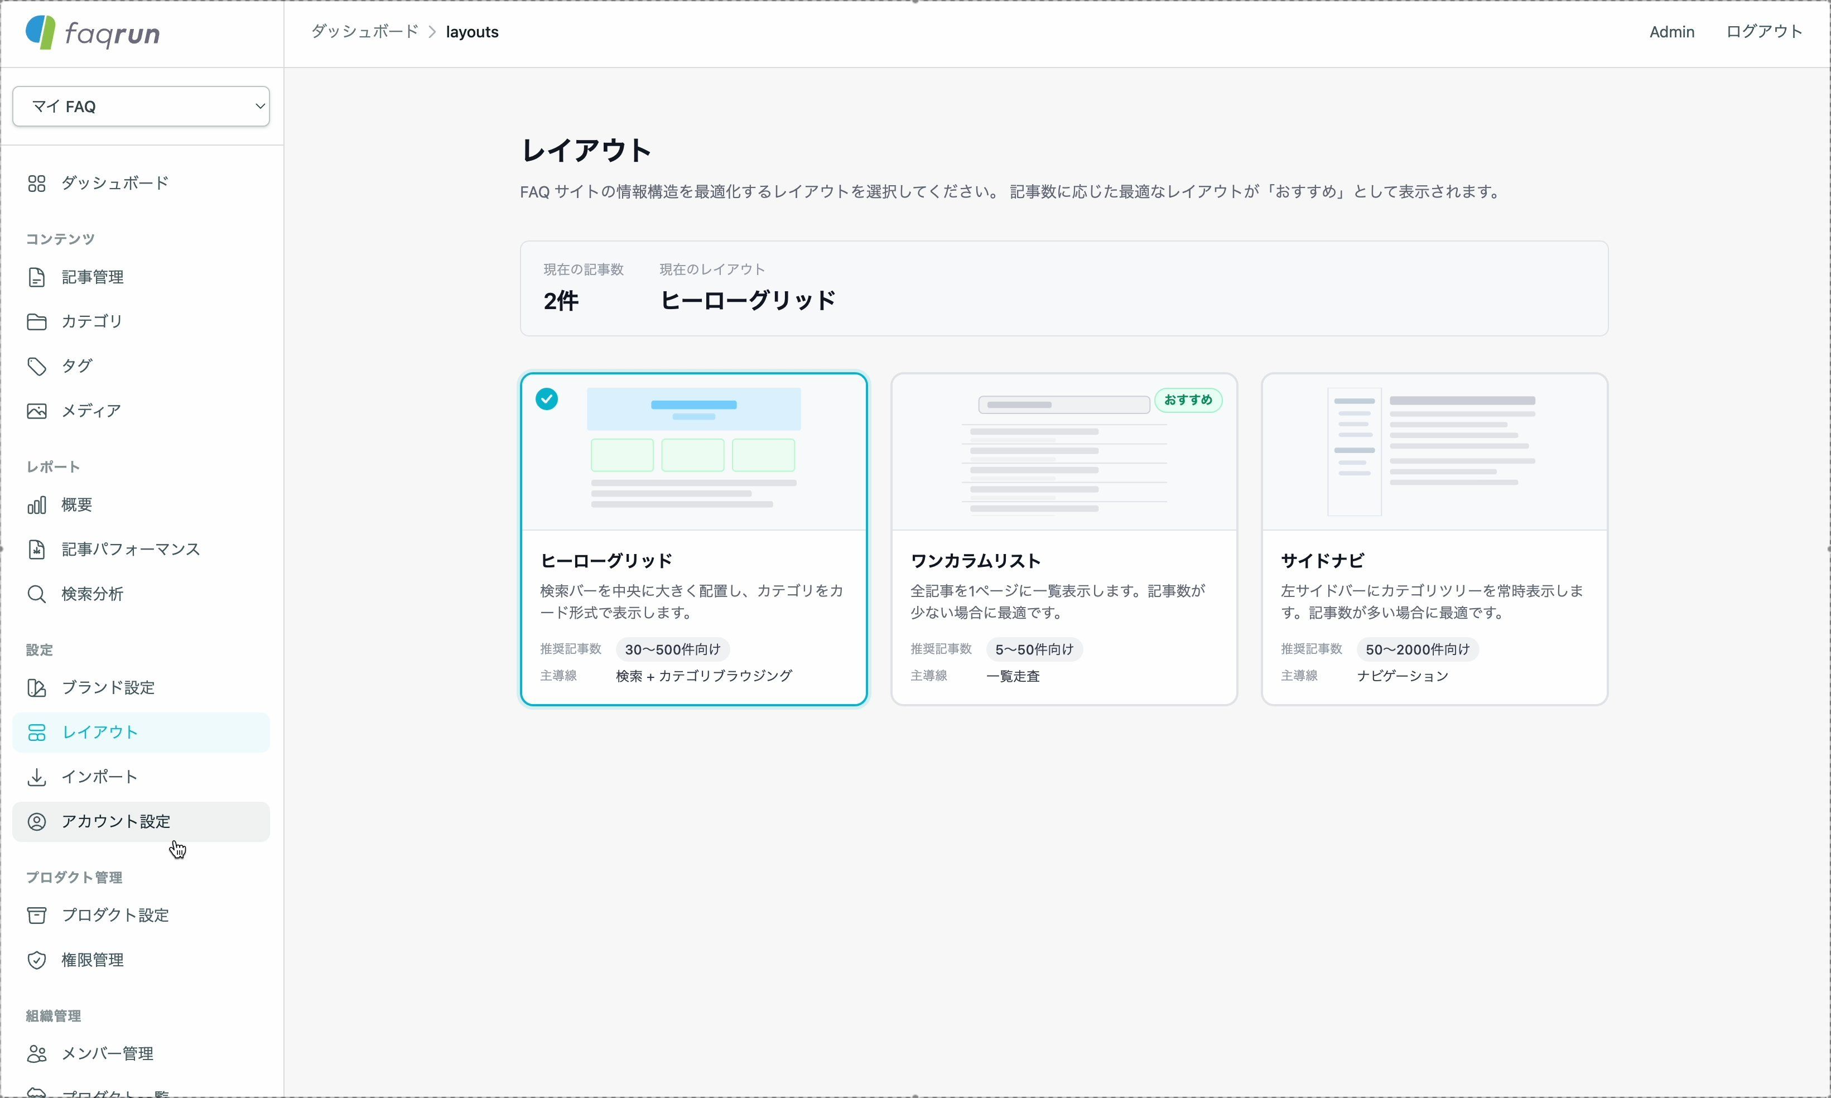Viewport: 1831px width, 1098px height.
Task: Click the layouts breadcrumb text
Action: pos(472,32)
